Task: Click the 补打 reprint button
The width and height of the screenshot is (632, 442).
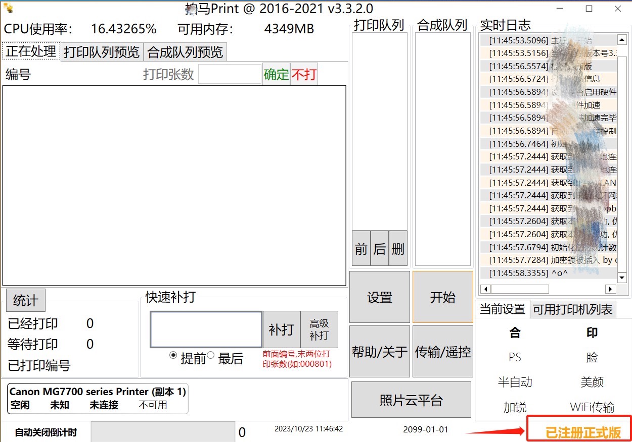Action: [x=281, y=329]
